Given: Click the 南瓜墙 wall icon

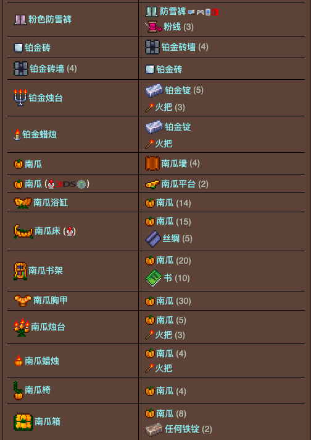Looking at the screenshot, I should click(x=152, y=163).
